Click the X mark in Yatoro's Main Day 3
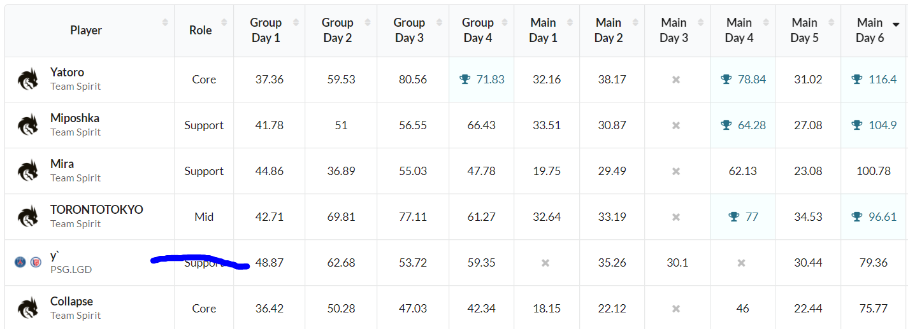The width and height of the screenshot is (908, 329). click(x=676, y=80)
